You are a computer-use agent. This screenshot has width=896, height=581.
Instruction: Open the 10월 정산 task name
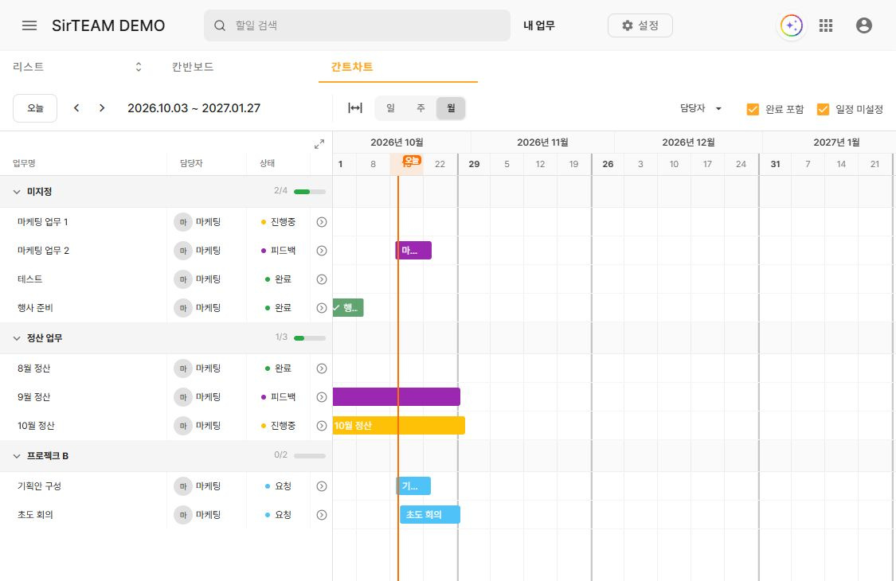coord(36,426)
